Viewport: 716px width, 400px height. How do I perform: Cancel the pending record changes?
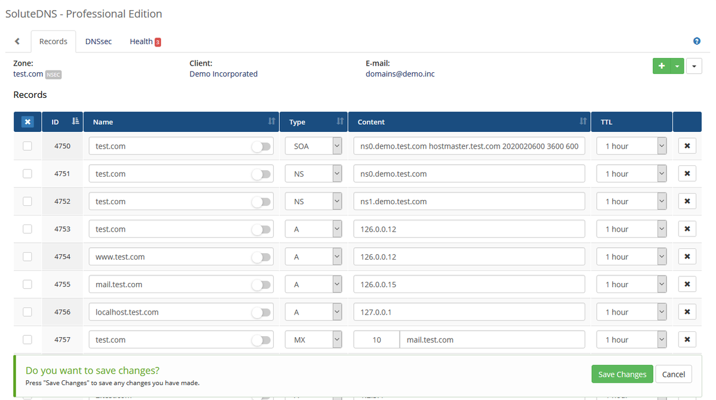(x=674, y=374)
